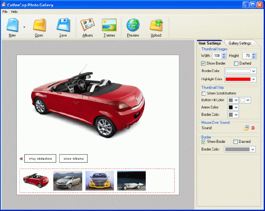The image size is (265, 211).
Task: Open the File menu
Action: click(x=5, y=11)
